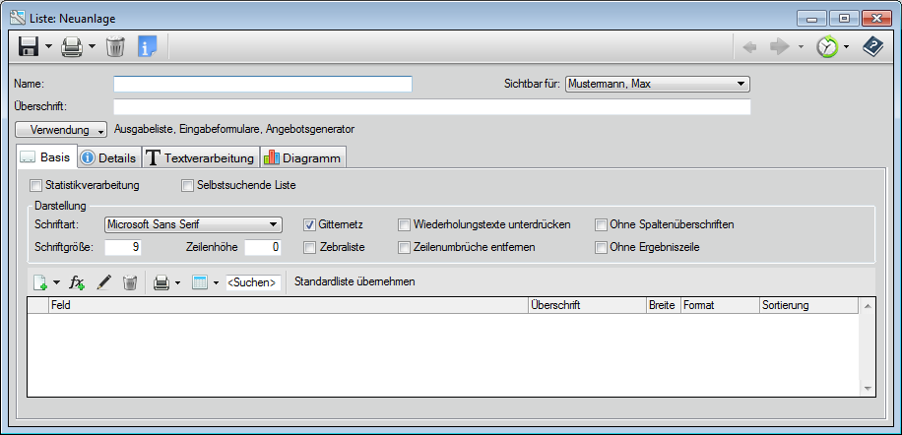Switch to the Textverarbeitung tab

[x=200, y=157]
